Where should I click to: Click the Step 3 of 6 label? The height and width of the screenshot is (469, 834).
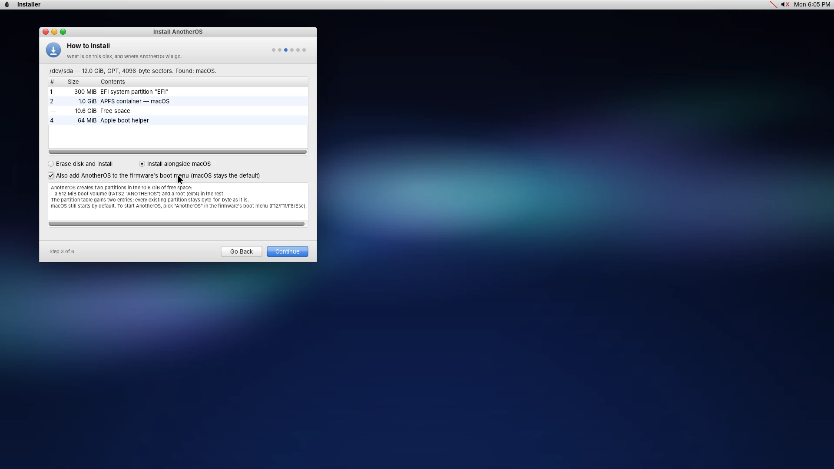pos(62,251)
